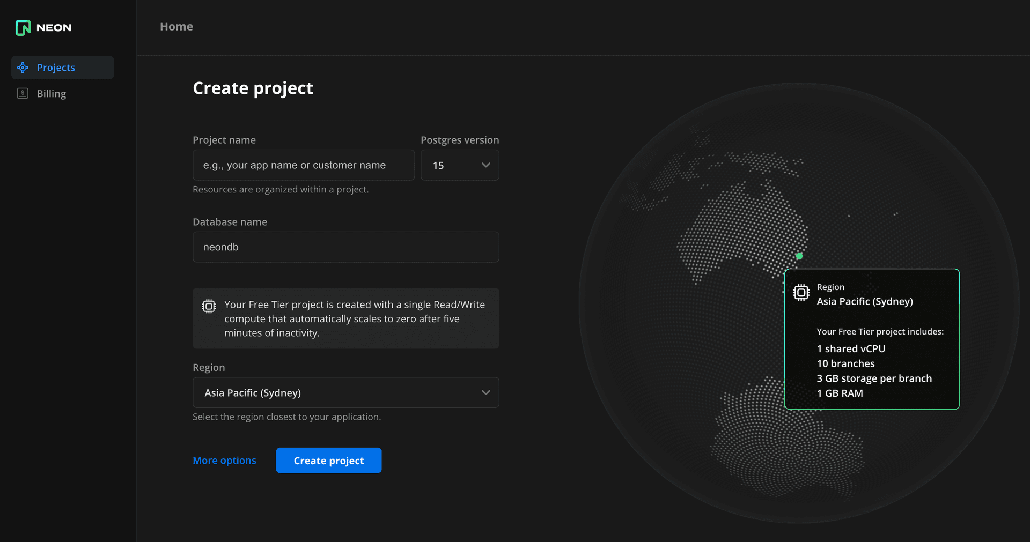This screenshot has width=1030, height=542.
Task: Click the chip icon in the Region card
Action: (x=801, y=292)
